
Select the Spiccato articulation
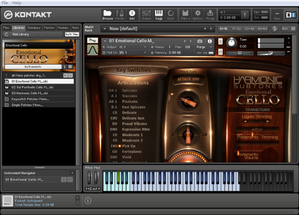pos(130,90)
